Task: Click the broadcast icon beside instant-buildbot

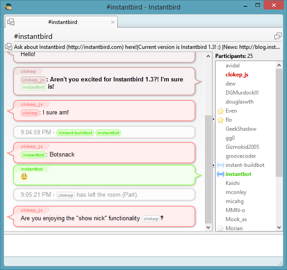Action: click(221, 165)
